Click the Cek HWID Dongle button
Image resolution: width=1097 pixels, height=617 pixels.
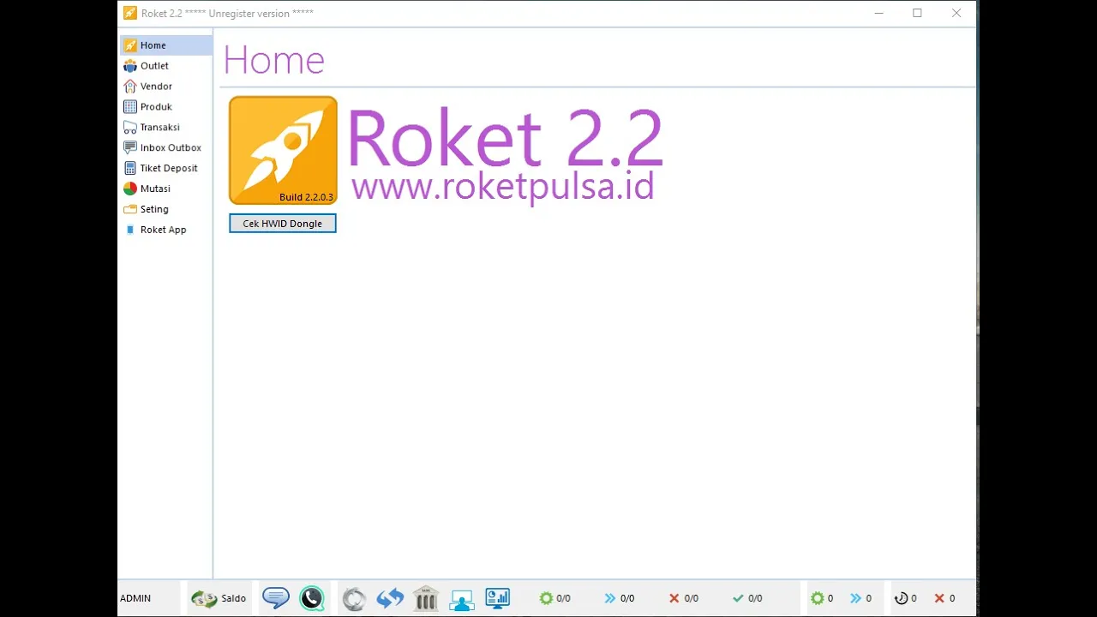(283, 224)
